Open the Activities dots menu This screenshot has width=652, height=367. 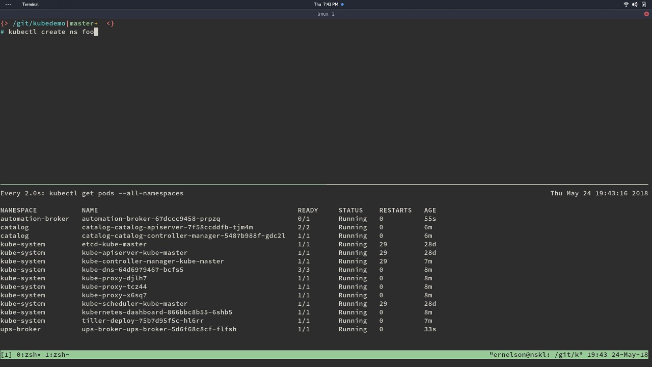(8, 4)
